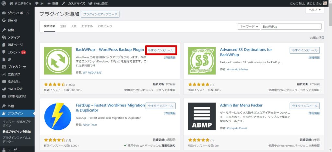The width and height of the screenshot is (332, 152).
Task: Click the red 34 comment count badge
Action: point(23,52)
